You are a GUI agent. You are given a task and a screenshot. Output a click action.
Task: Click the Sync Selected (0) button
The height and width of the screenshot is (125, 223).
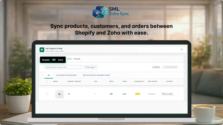170,67
